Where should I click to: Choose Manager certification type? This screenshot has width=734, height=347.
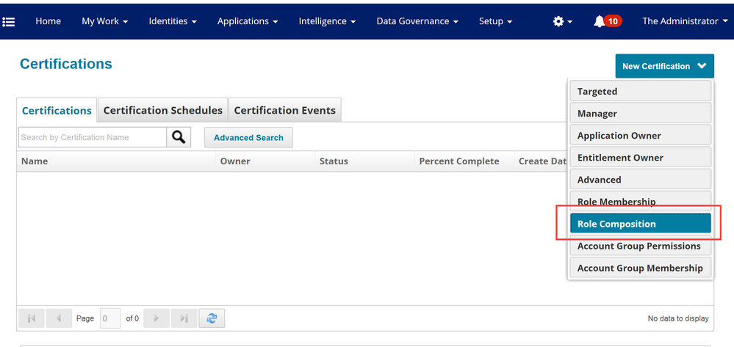coord(640,114)
